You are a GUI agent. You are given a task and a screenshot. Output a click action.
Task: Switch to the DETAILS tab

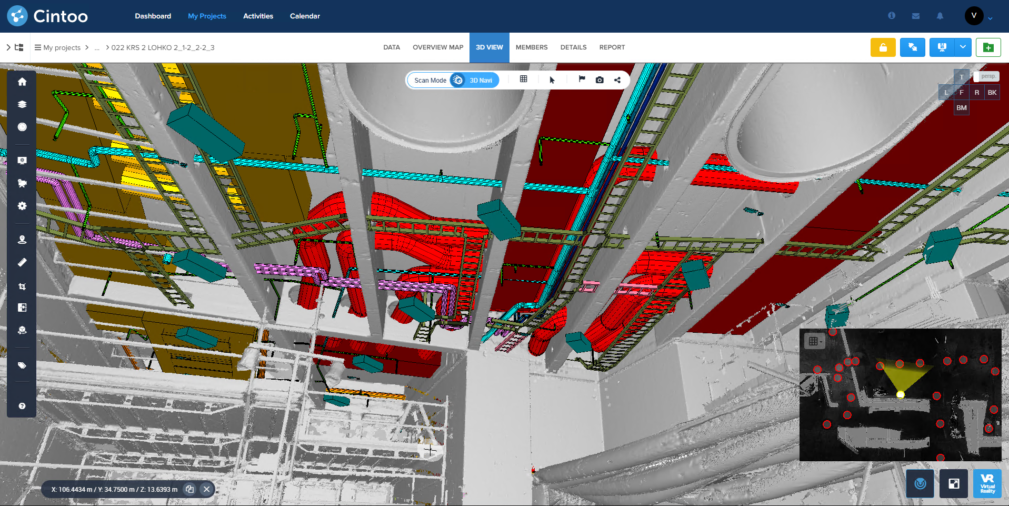[x=573, y=47]
